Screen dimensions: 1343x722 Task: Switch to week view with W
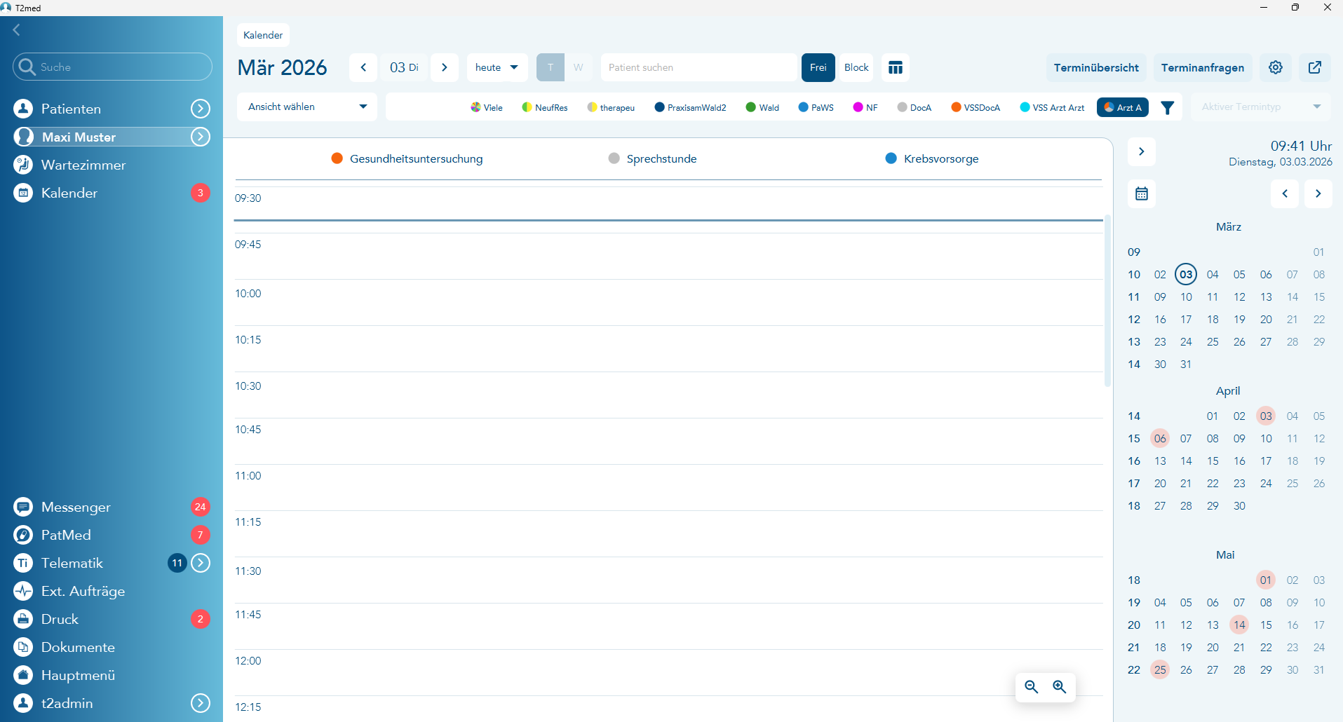click(578, 67)
